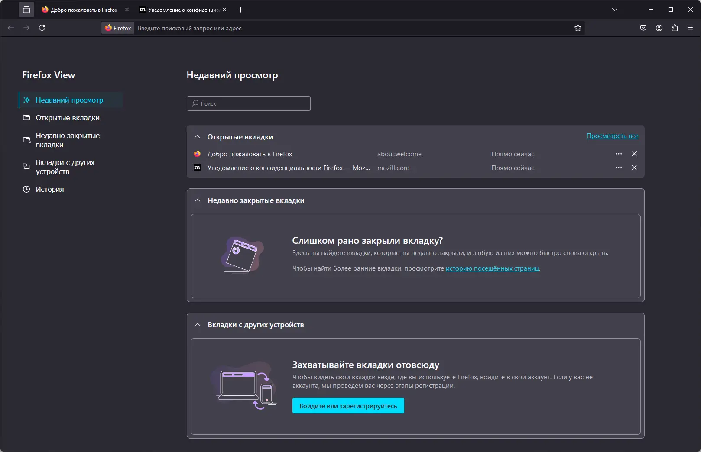This screenshot has width=701, height=452.
Task: Close the mozilla.org row in open tabs
Action: tap(634, 168)
